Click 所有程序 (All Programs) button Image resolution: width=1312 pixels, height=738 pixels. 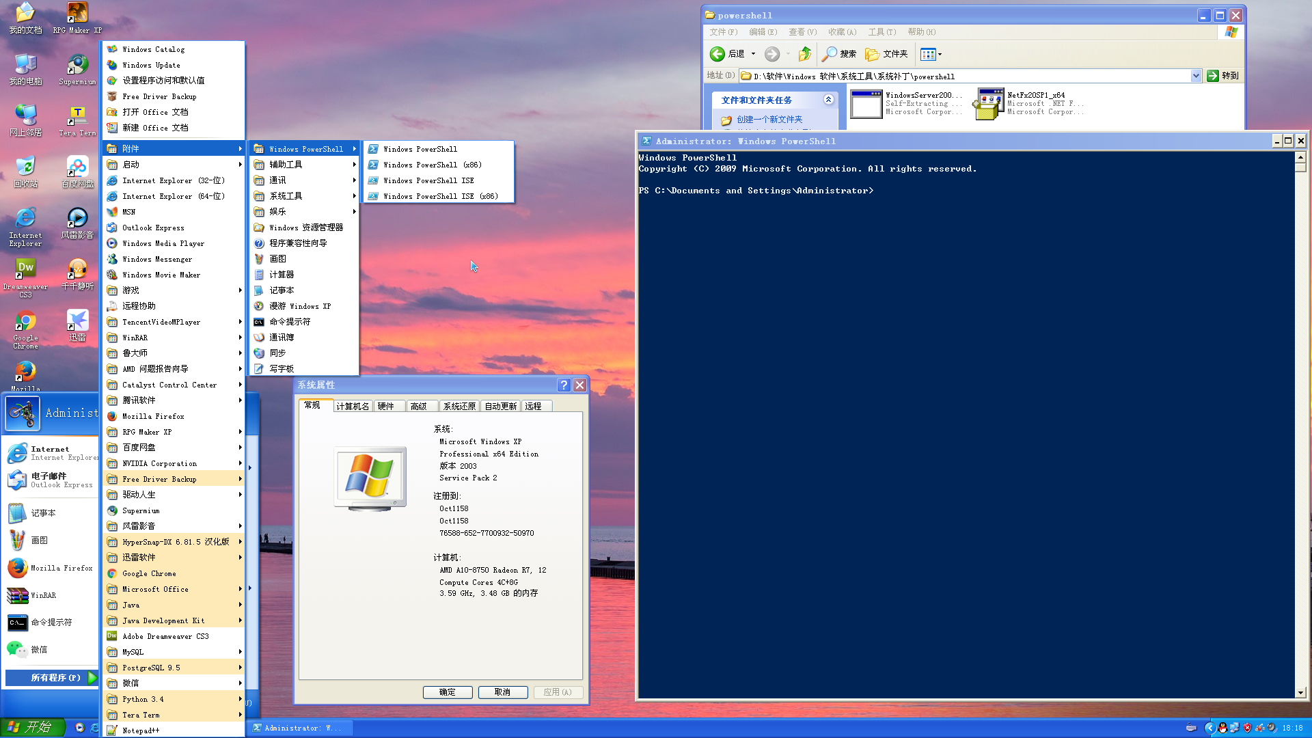click(51, 678)
